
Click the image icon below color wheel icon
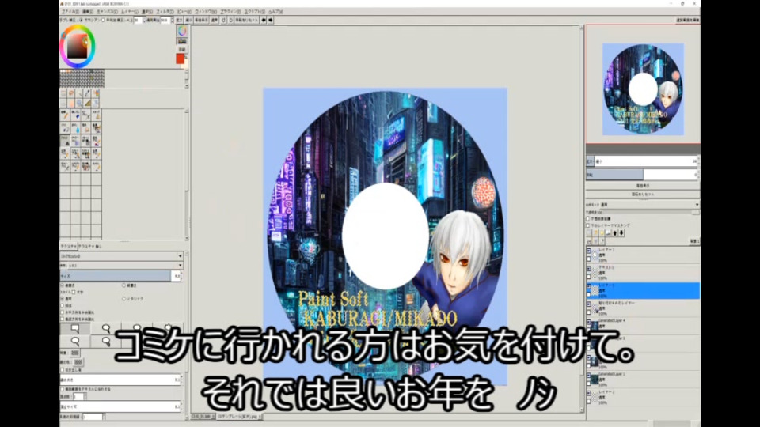point(182,41)
